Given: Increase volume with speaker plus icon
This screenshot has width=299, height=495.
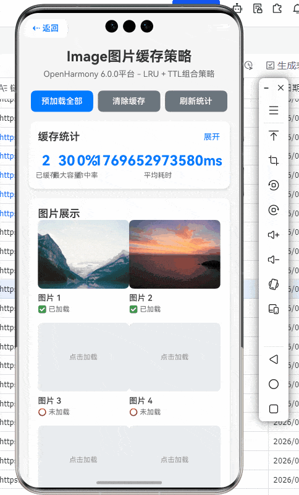Looking at the screenshot, I should [x=274, y=235].
